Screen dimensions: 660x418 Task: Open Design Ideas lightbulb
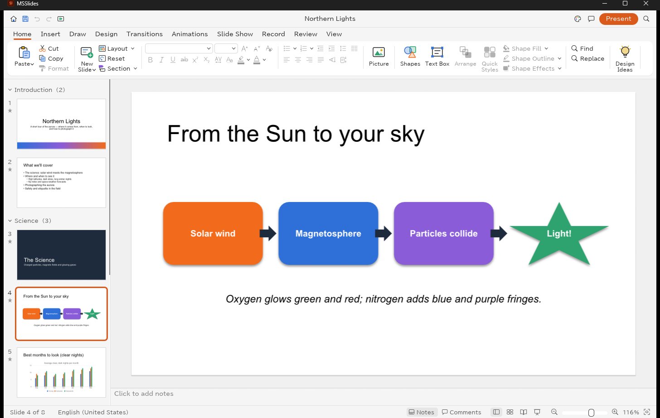point(625,59)
